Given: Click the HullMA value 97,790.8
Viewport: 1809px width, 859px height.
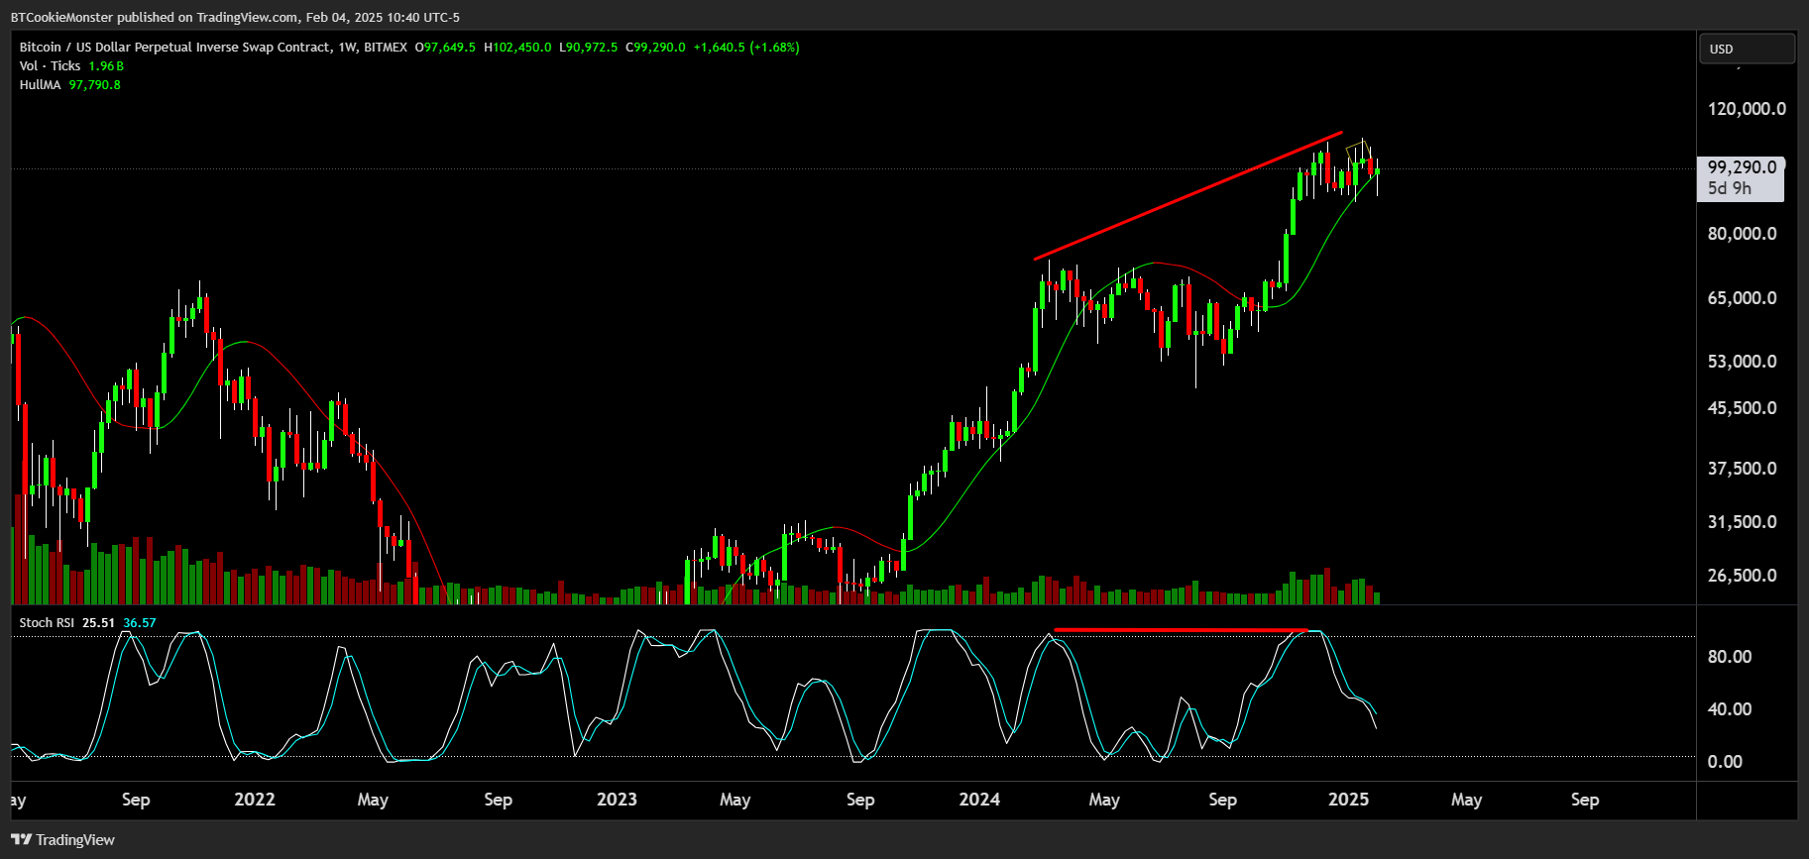Looking at the screenshot, I should pyautogui.click(x=95, y=84).
